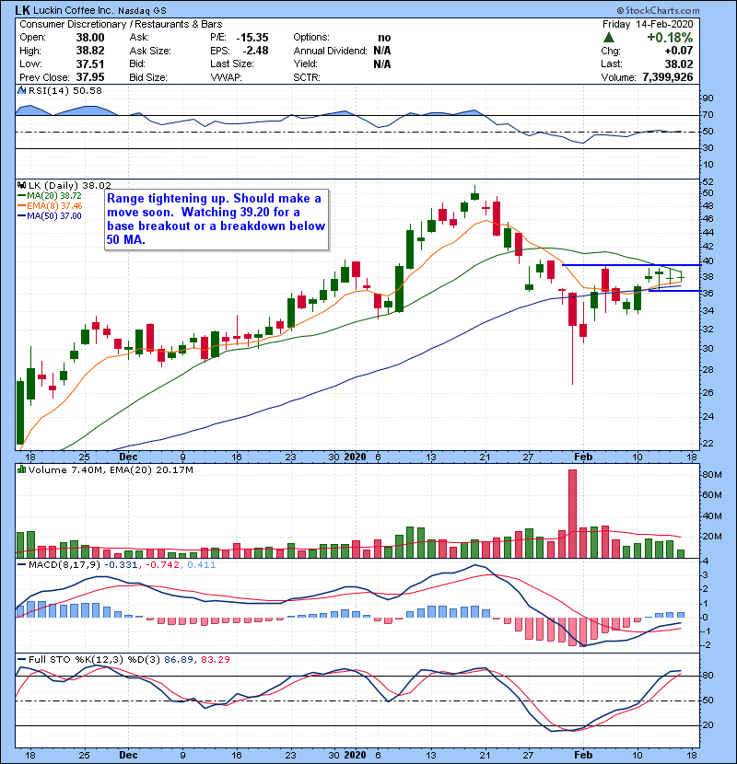Click the Volume figure 7,399,926
The height and width of the screenshot is (764, 737).
tap(668, 77)
